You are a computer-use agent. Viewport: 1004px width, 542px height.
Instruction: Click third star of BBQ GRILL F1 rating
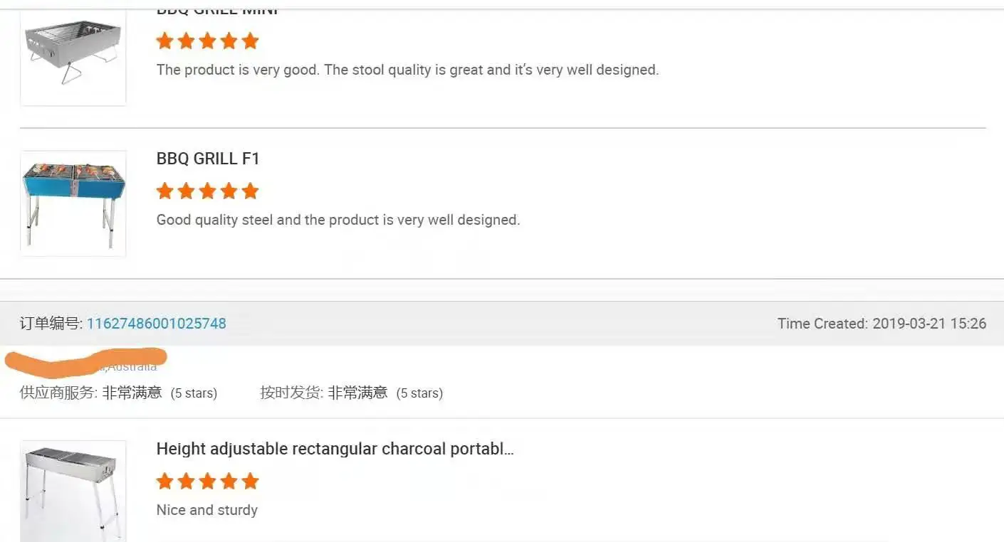[208, 191]
